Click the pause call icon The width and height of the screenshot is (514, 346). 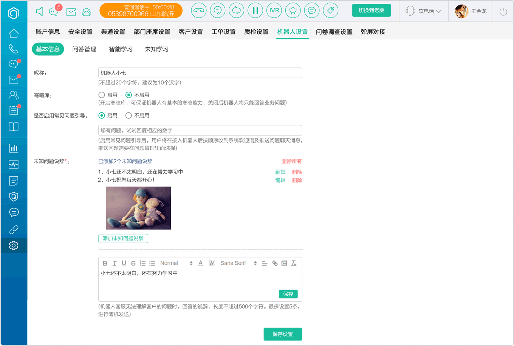255,11
